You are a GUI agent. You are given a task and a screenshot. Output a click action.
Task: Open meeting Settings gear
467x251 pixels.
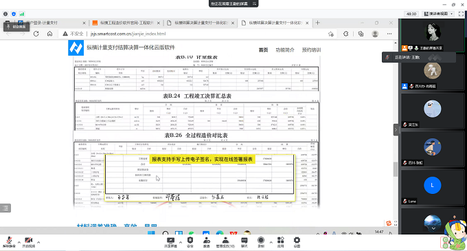297,242
